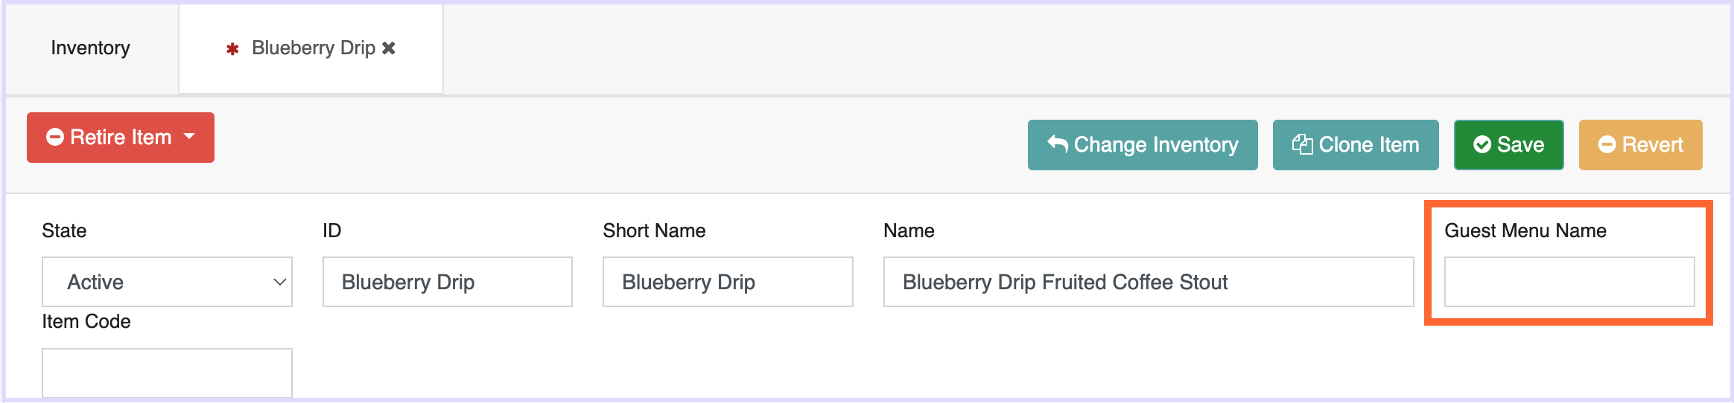The image size is (1734, 403).
Task: Close the Blueberry Drip tab
Action: click(x=389, y=48)
